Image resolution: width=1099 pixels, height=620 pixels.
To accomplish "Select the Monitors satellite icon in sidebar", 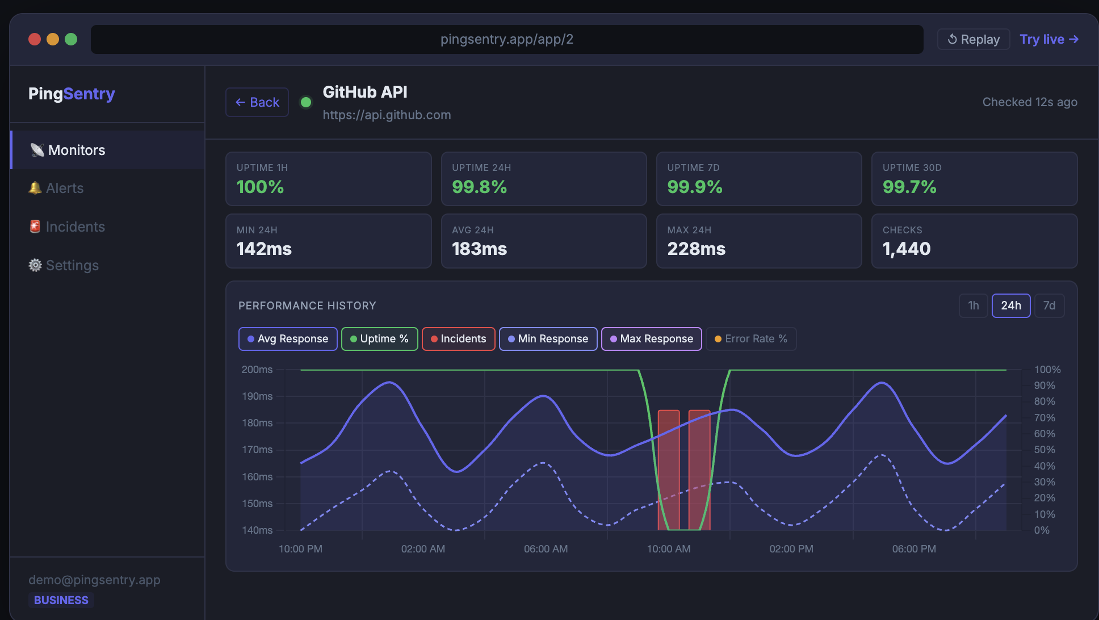I will (37, 150).
